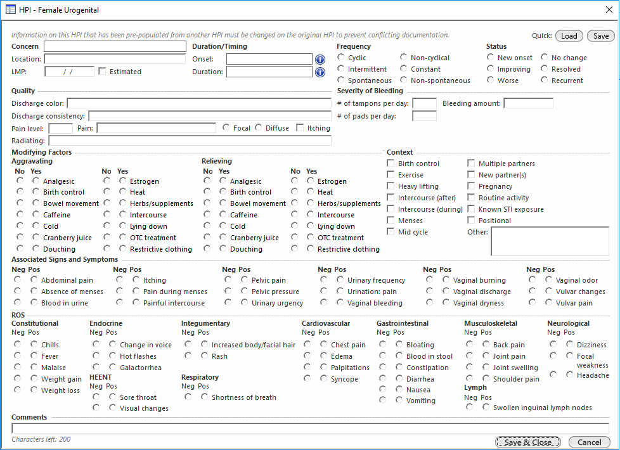Screen dimensions: 620x450
Task: Mark Vaginal bleeding as Pos
Action: 340,302
